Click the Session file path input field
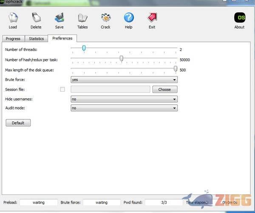The image size is (255, 213). 110,89
